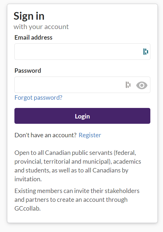This screenshot has height=232, width=163.
Task: Click the word 'invitation.' in first paragraph
Action: tap(28, 179)
